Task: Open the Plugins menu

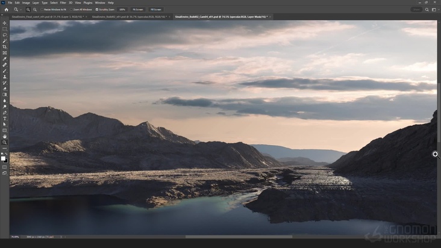Action: coord(88,3)
